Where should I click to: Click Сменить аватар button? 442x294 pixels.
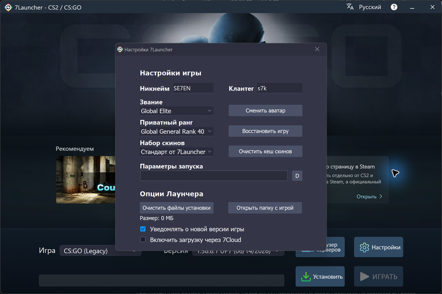pyautogui.click(x=265, y=111)
